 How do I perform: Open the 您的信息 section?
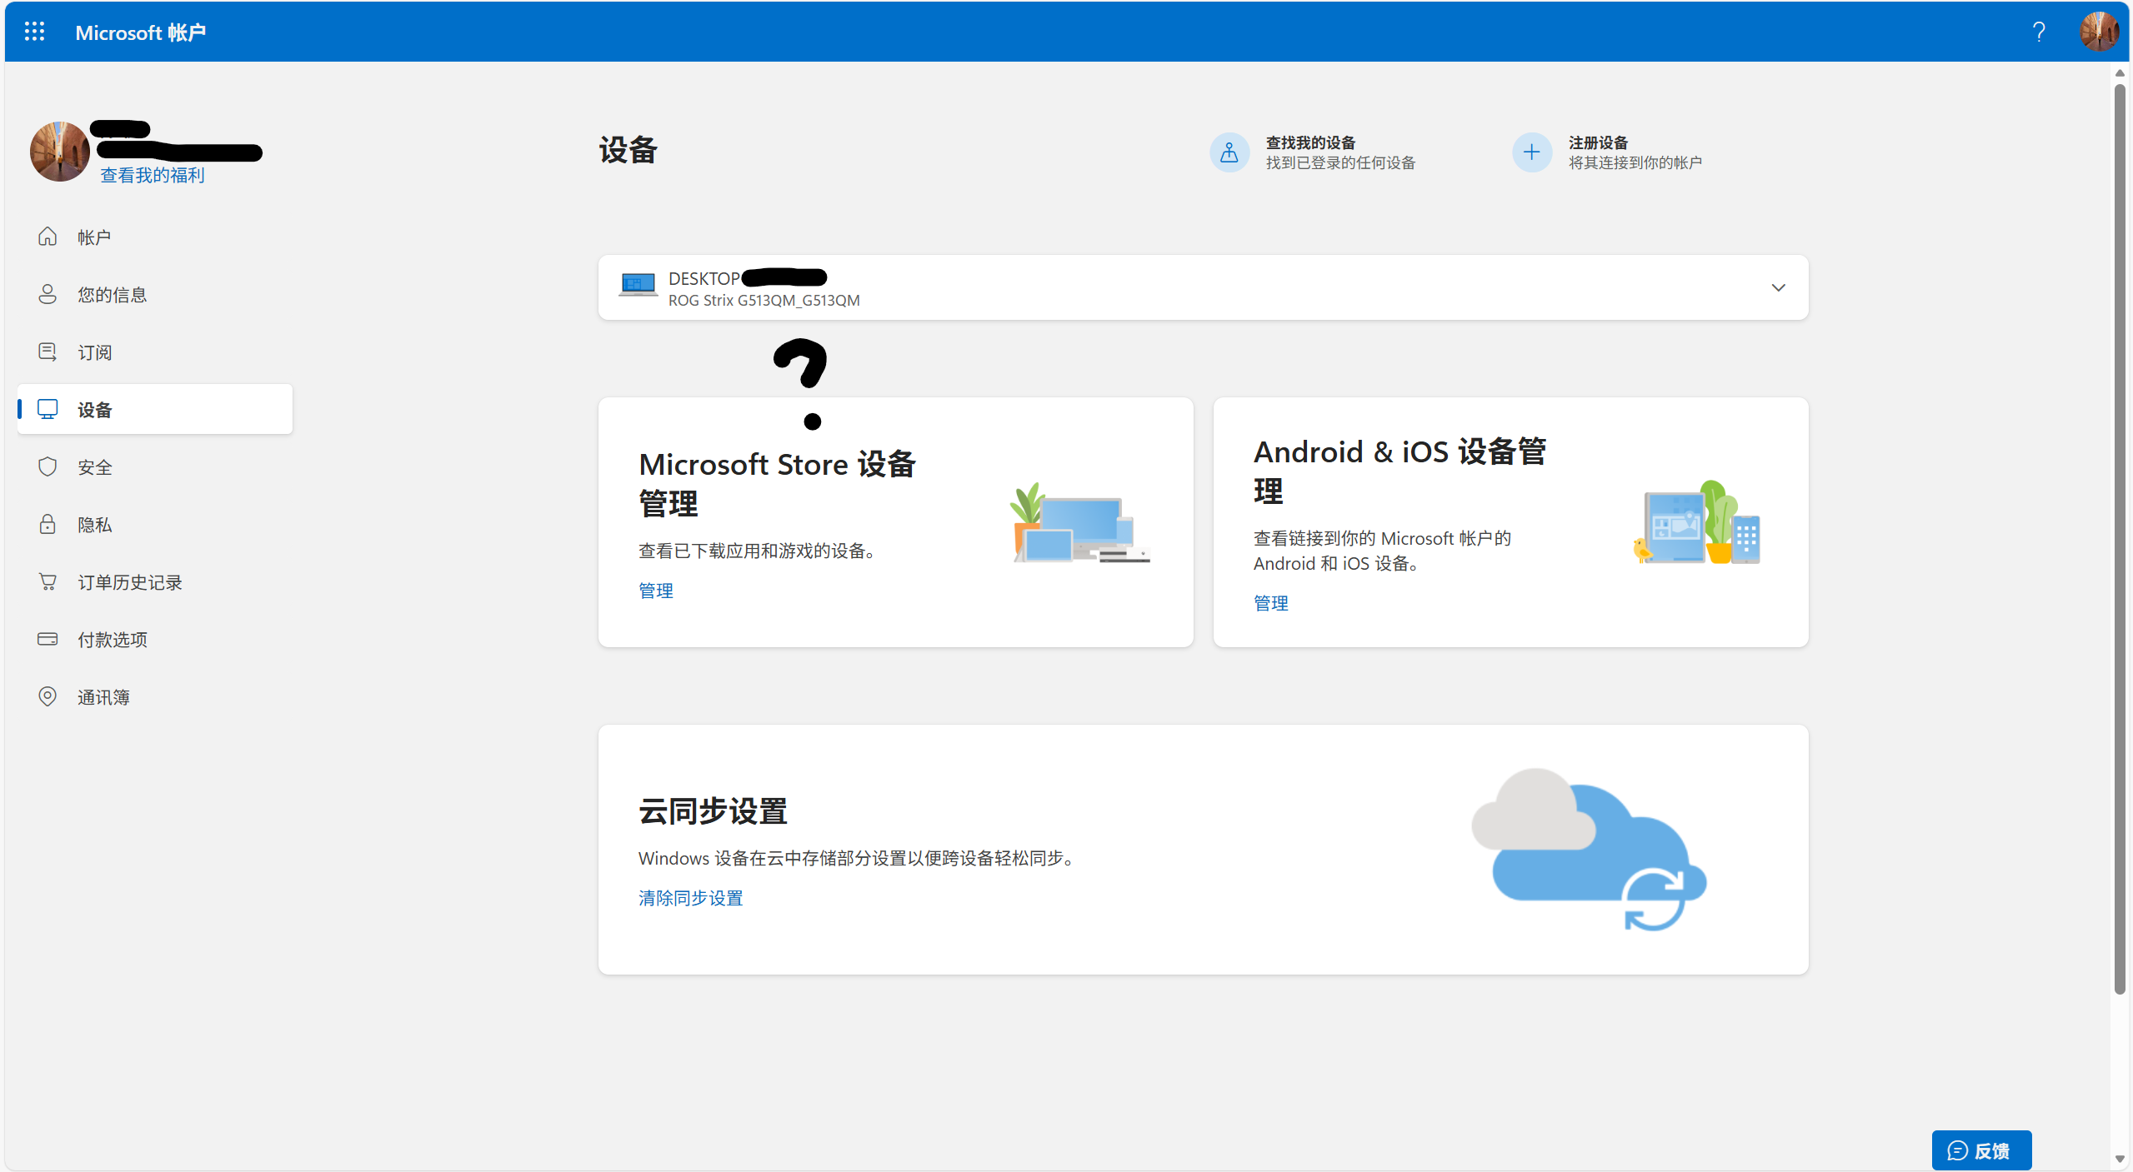click(112, 293)
